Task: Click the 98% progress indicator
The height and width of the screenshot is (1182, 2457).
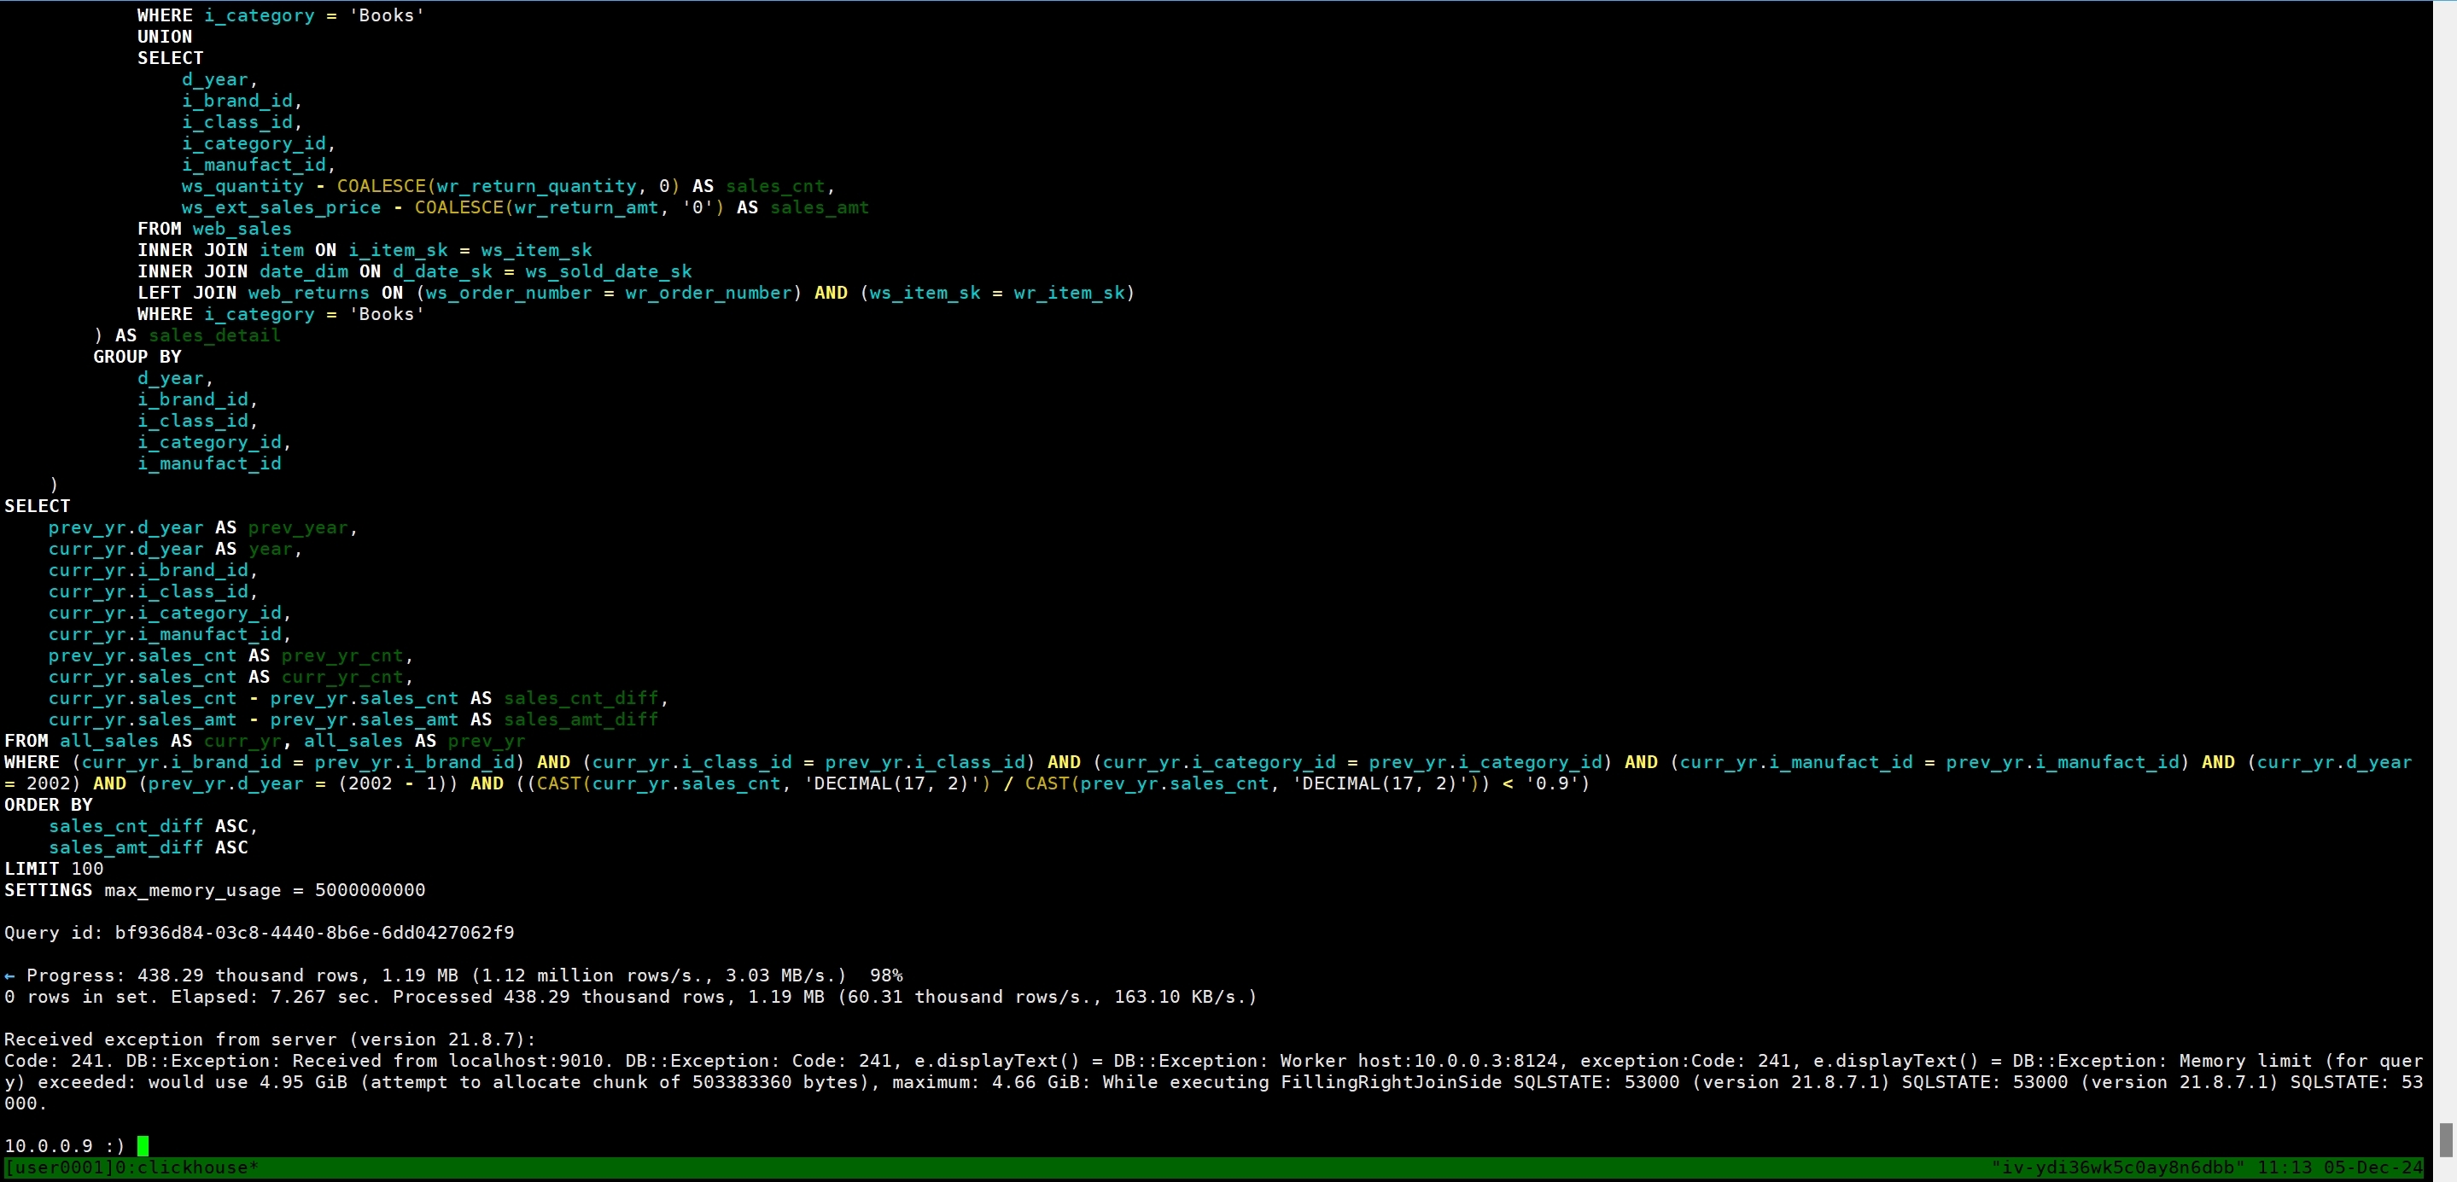Action: coord(885,975)
